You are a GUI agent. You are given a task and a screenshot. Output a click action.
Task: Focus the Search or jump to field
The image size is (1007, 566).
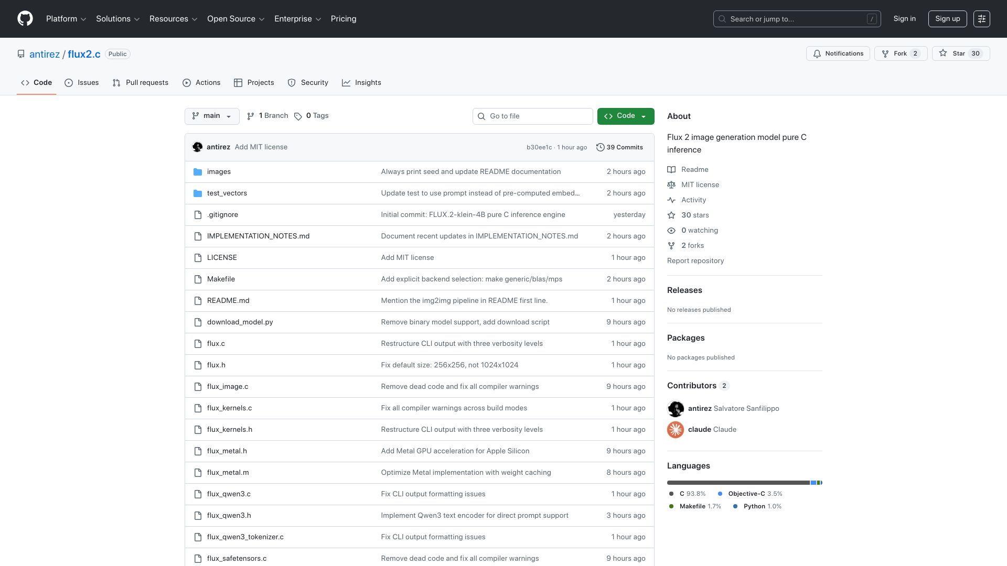[x=797, y=19]
